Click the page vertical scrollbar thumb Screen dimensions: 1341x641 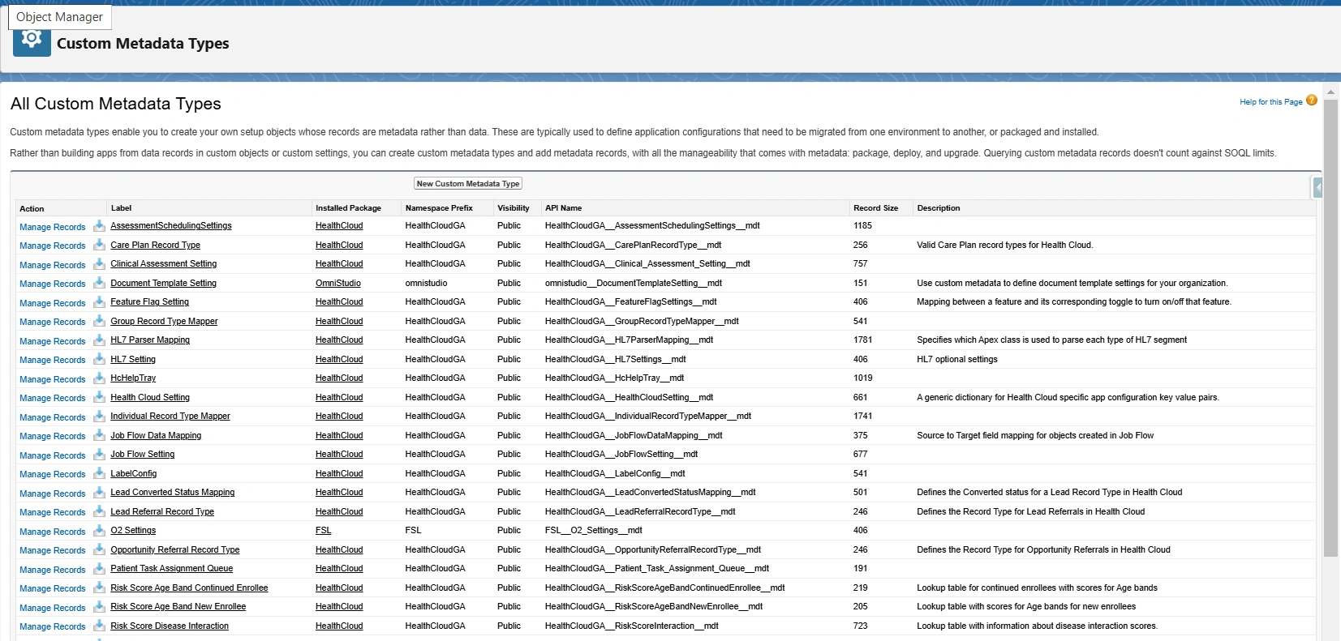pyautogui.click(x=1330, y=324)
